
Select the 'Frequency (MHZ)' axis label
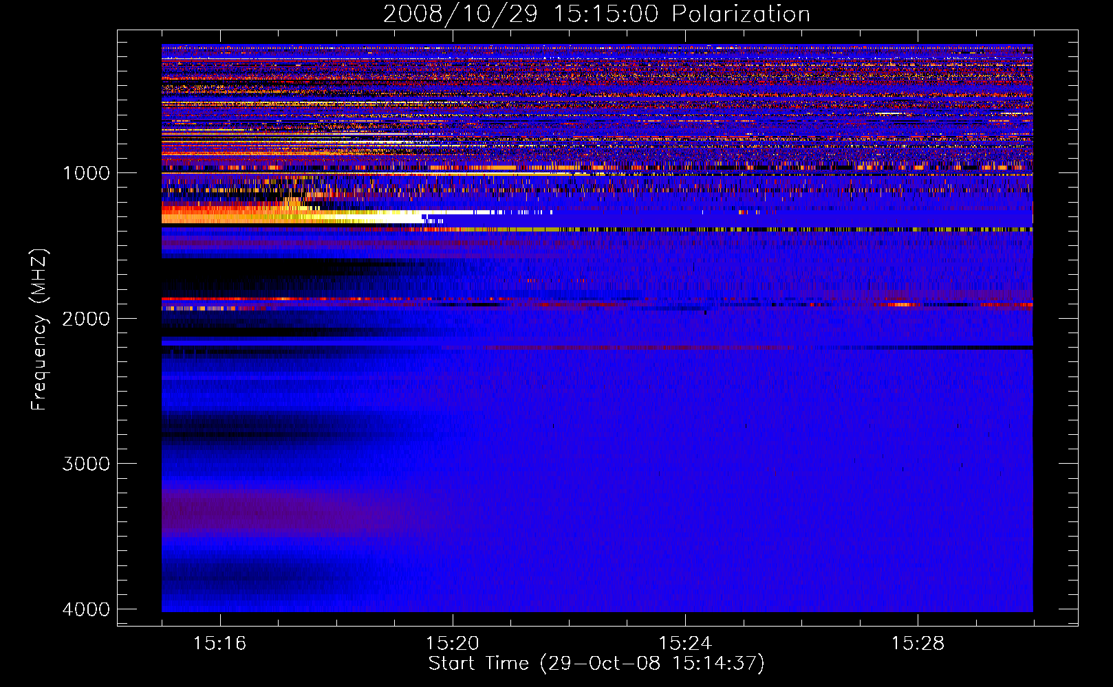point(40,330)
